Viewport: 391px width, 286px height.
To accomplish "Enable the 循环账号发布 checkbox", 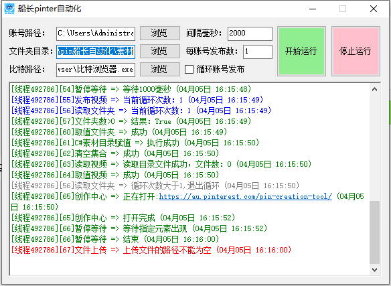I will tap(189, 69).
